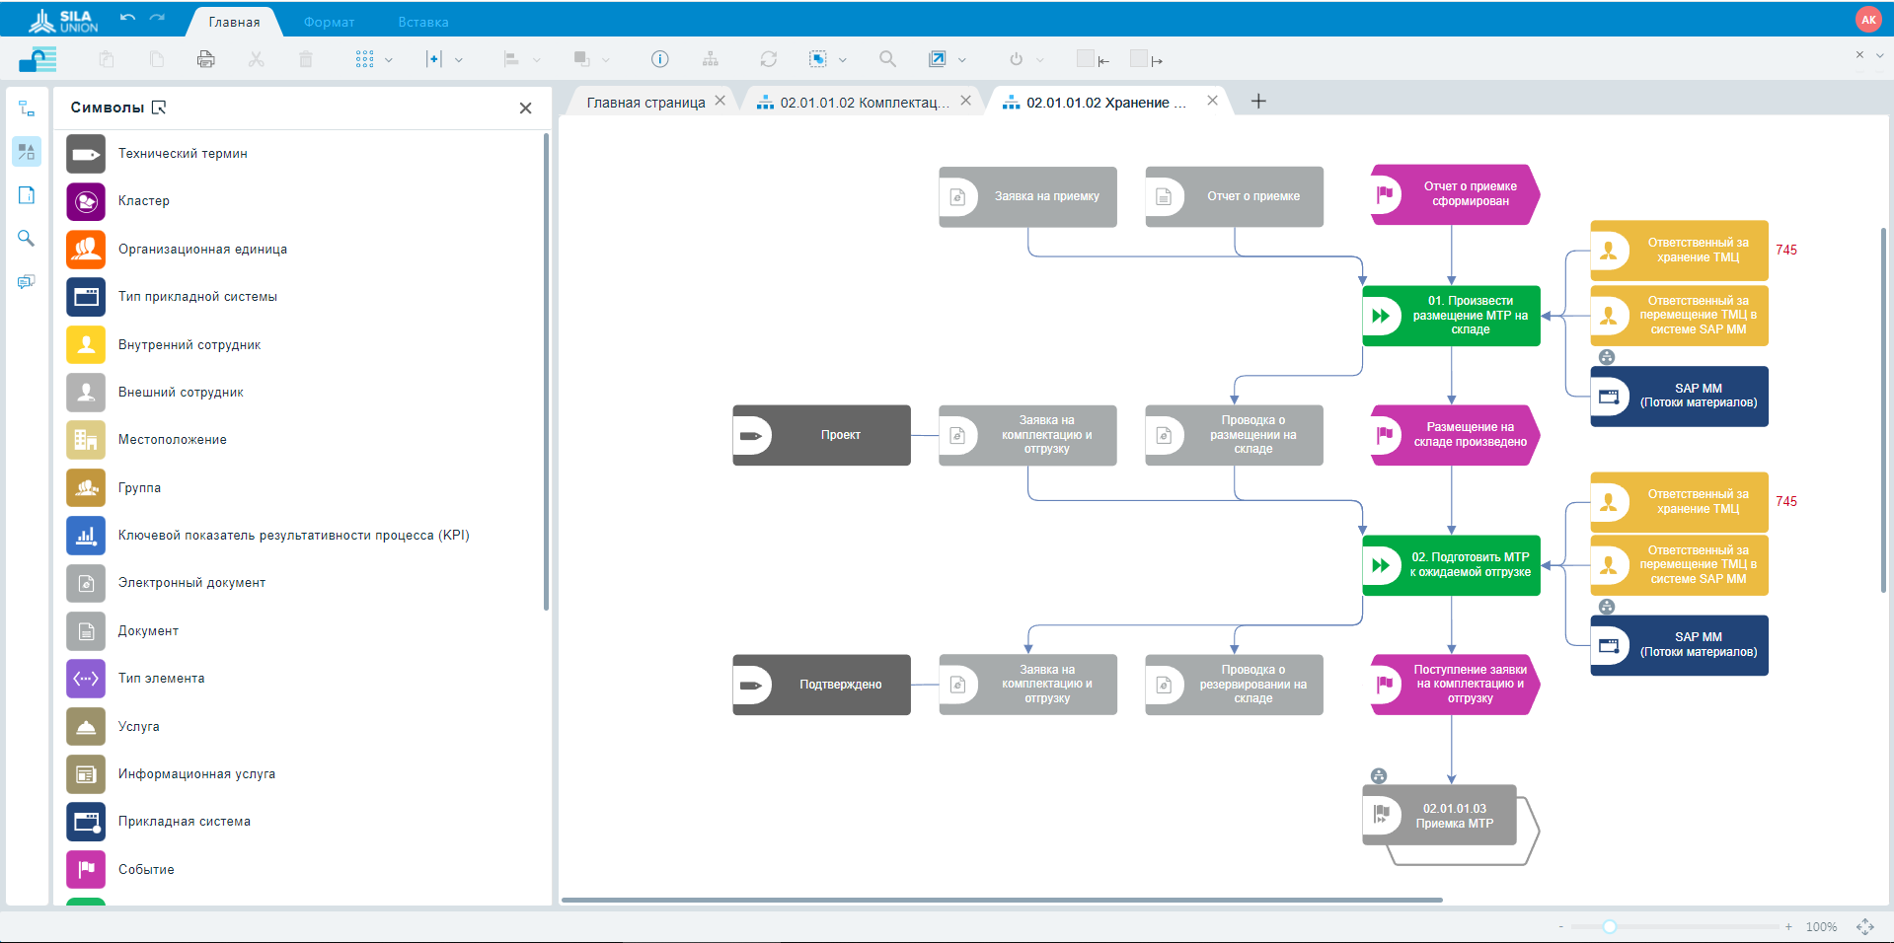Toggle the Символы panel sidebar button
Screen dimensions: 1894x943
click(27, 152)
